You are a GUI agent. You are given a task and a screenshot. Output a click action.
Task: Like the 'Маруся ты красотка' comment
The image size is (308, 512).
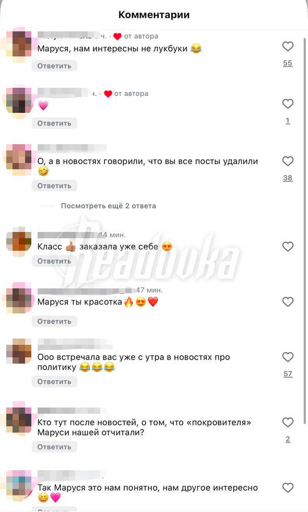(288, 302)
